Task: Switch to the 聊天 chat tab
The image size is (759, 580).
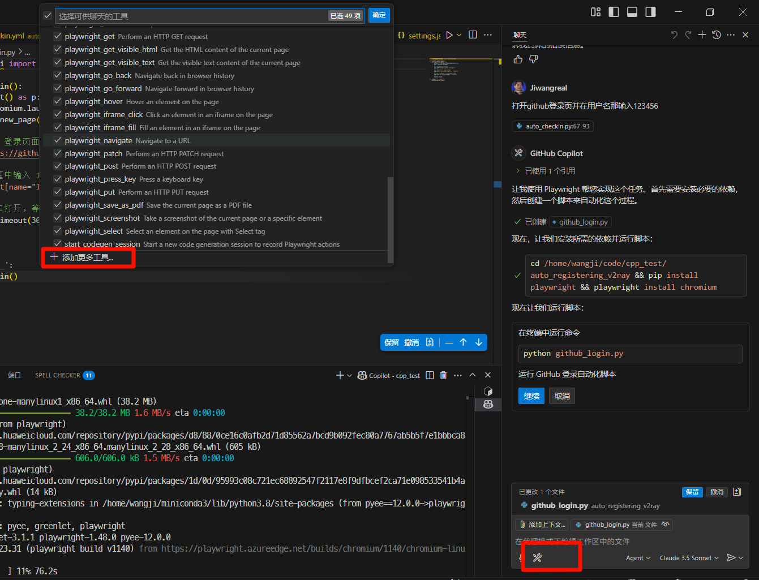Action: tap(520, 35)
